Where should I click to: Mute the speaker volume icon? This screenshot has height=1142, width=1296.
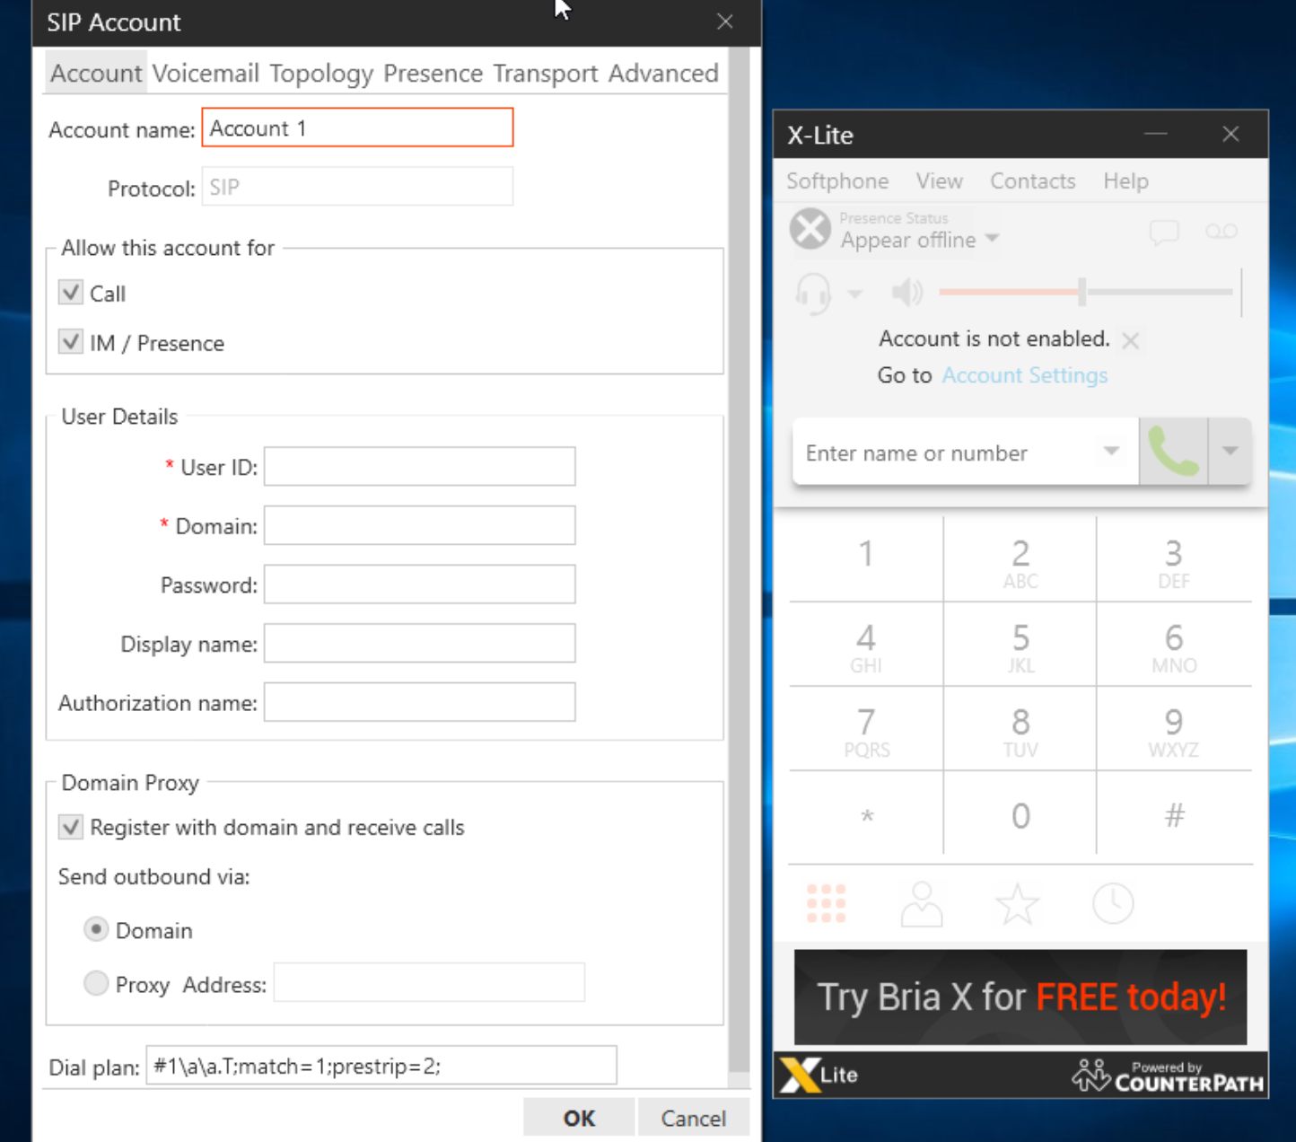906,292
